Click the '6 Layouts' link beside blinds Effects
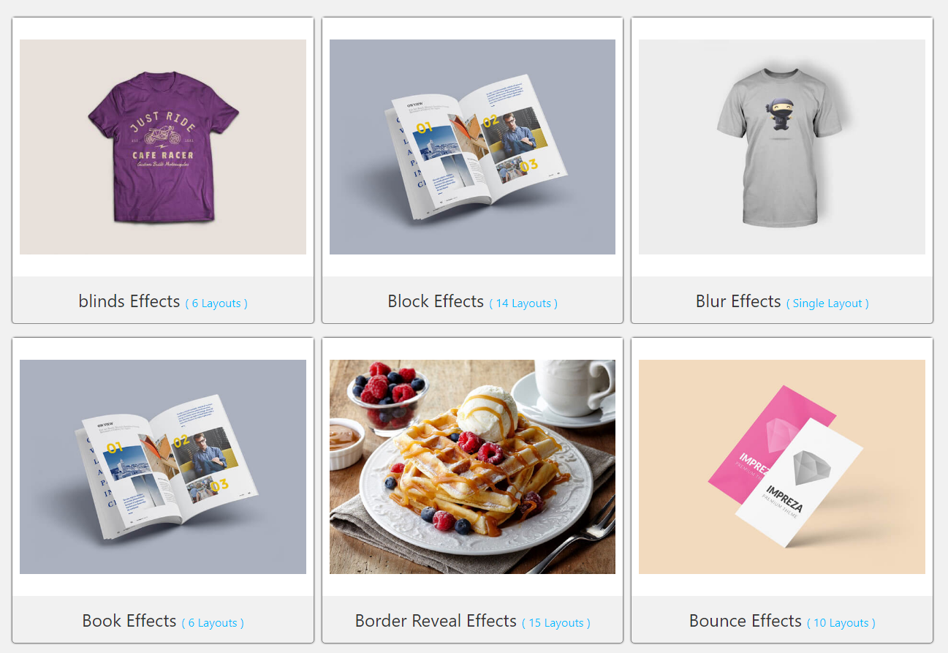The width and height of the screenshot is (948, 653). tap(216, 303)
